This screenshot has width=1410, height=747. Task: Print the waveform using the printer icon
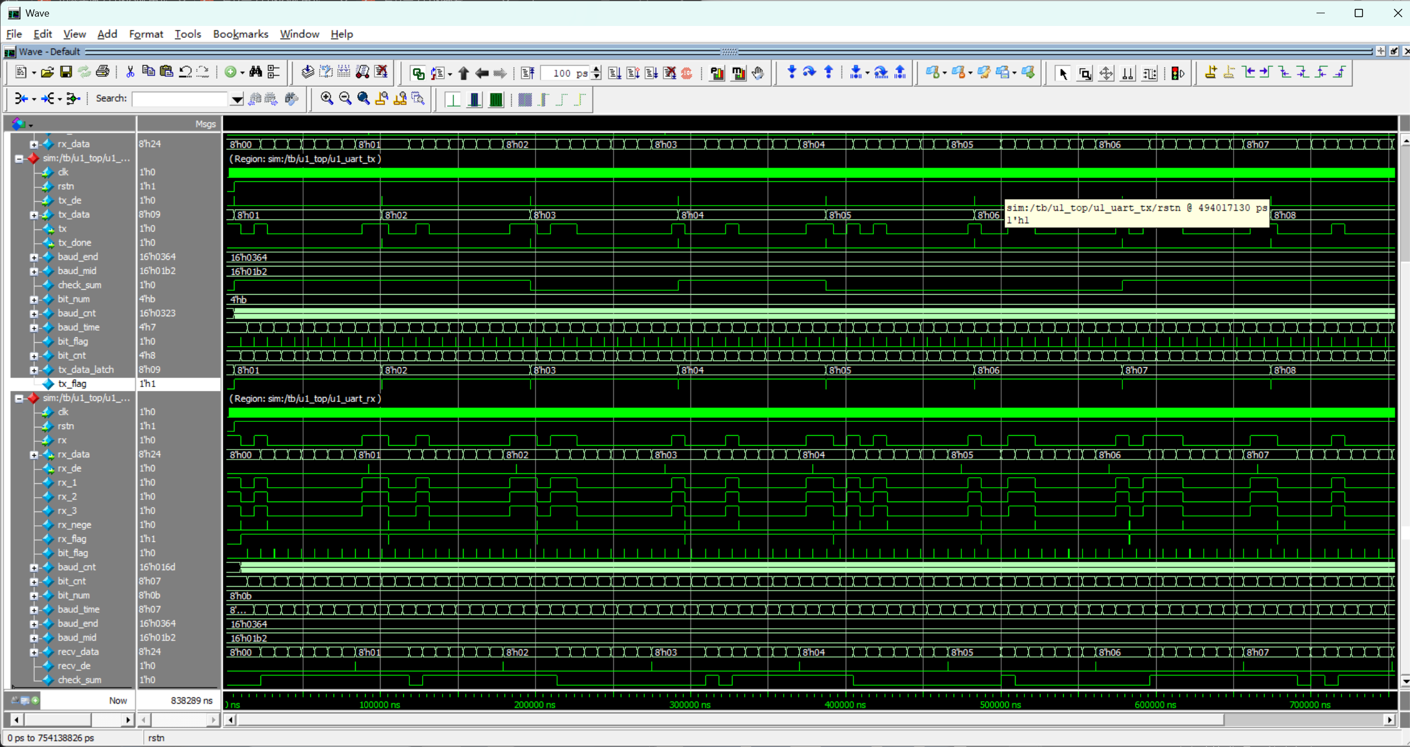[x=102, y=72]
